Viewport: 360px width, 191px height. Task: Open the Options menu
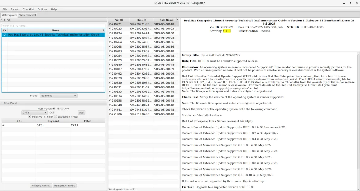click(x=42, y=9)
